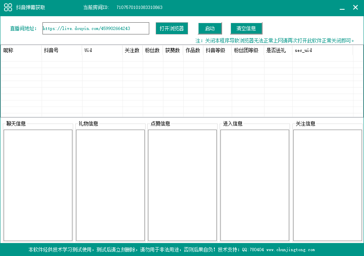Click the 抖音弹幕获取 title text
Viewport: 364px width, 256px height.
pyautogui.click(x=30, y=7)
